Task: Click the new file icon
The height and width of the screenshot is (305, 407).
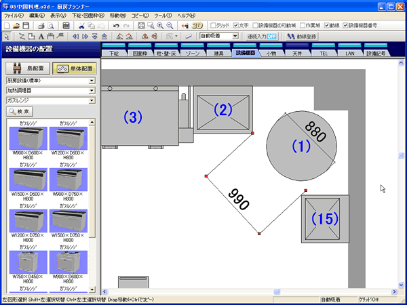Action: (x=7, y=25)
